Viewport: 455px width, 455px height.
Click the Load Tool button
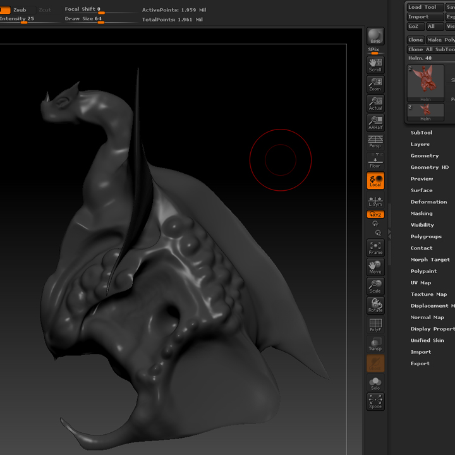(423, 7)
